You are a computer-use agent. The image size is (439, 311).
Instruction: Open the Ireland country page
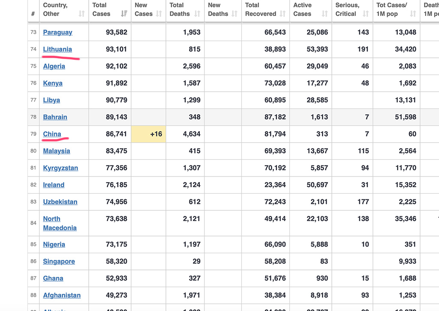point(54,185)
